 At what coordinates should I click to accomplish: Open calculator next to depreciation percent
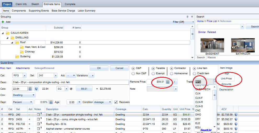pyautogui.click(x=51, y=102)
